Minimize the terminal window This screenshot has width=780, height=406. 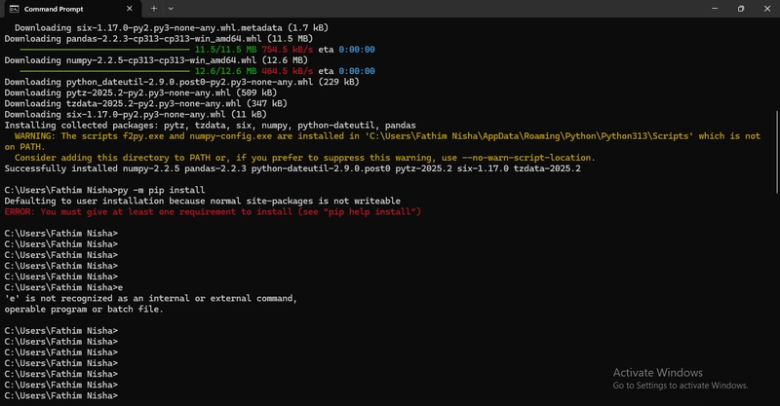pyautogui.click(x=715, y=9)
